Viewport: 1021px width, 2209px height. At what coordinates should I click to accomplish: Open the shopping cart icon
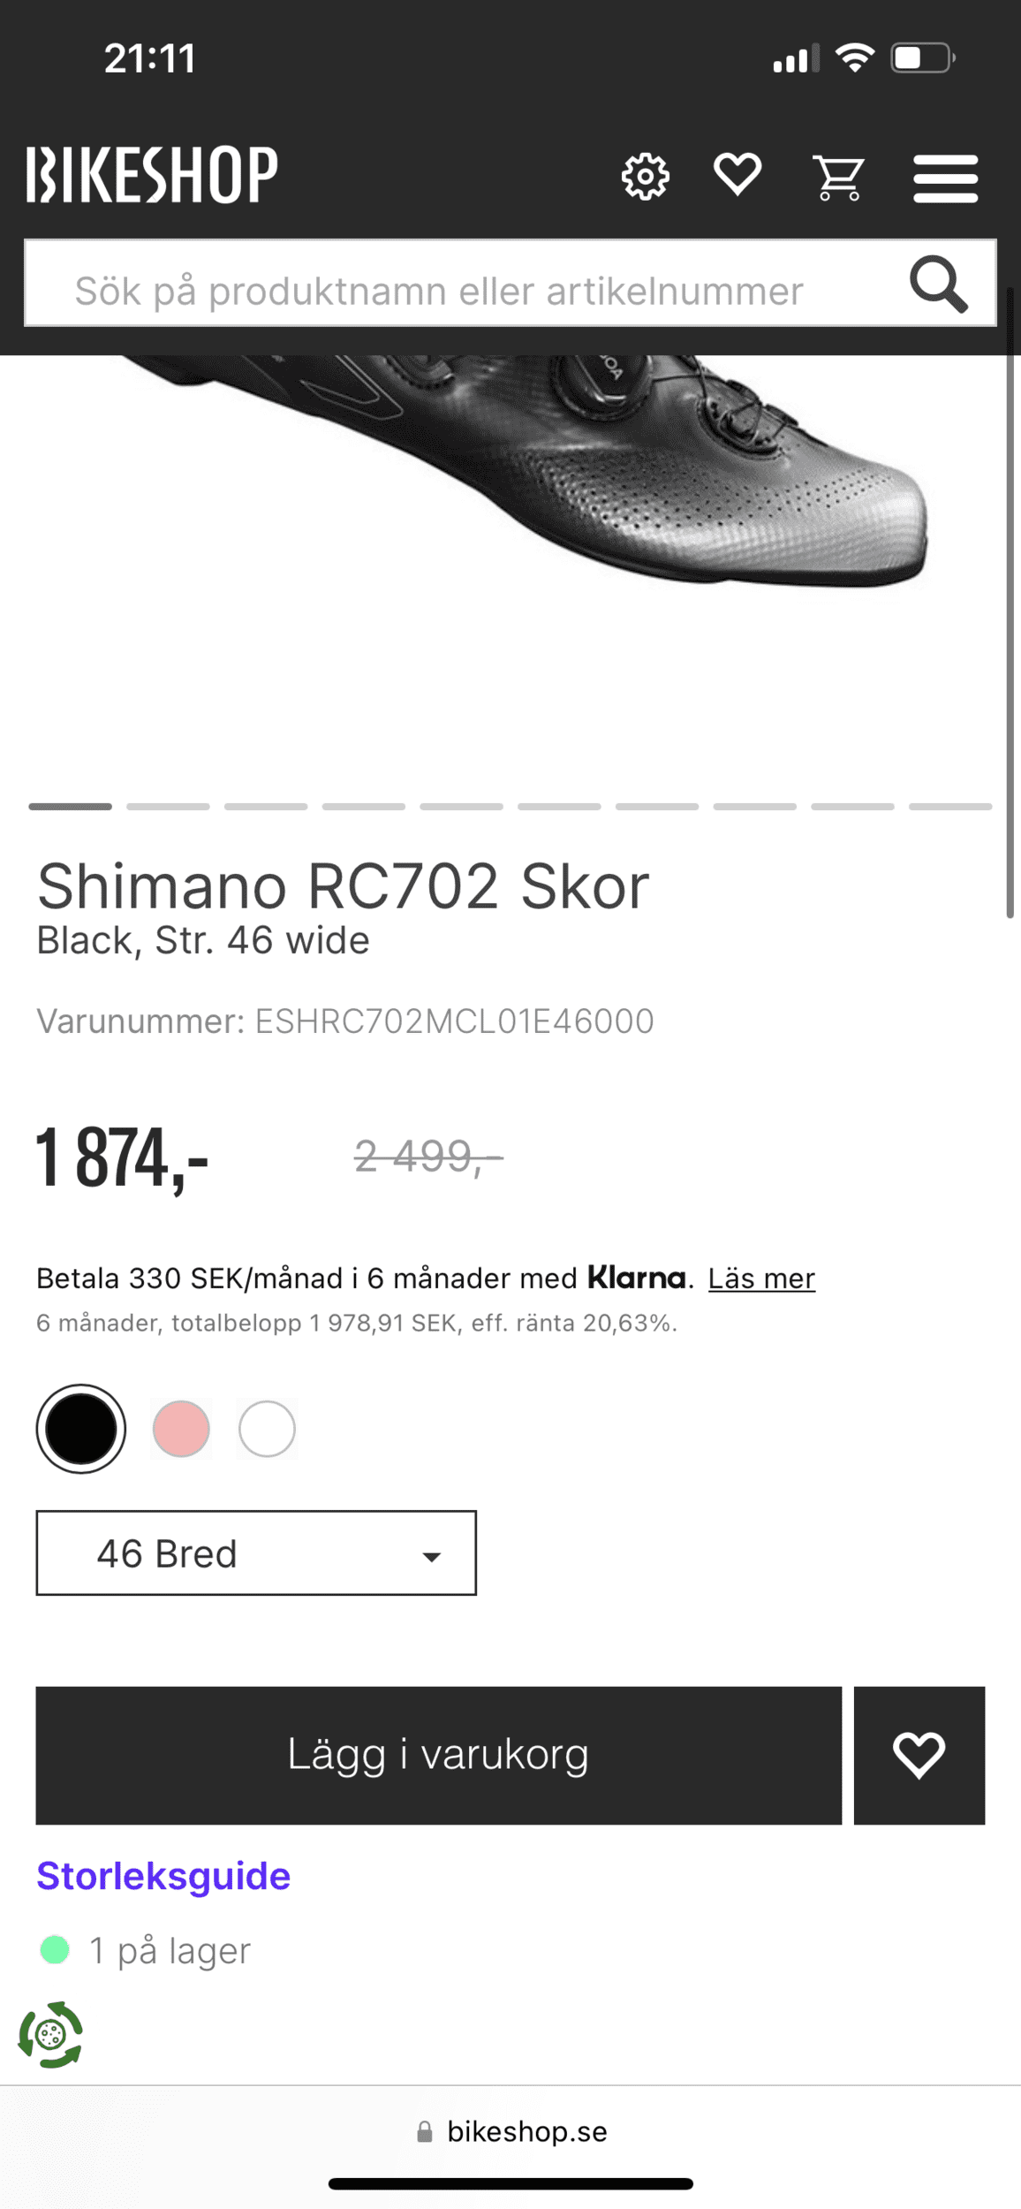pyautogui.click(x=839, y=176)
